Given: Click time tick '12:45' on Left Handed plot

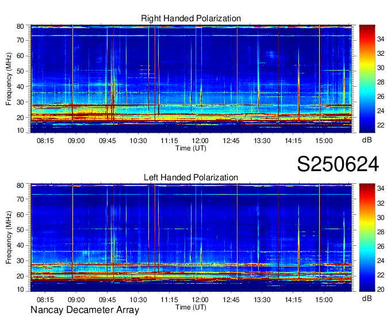Looking at the screenshot, I should coord(231,300).
